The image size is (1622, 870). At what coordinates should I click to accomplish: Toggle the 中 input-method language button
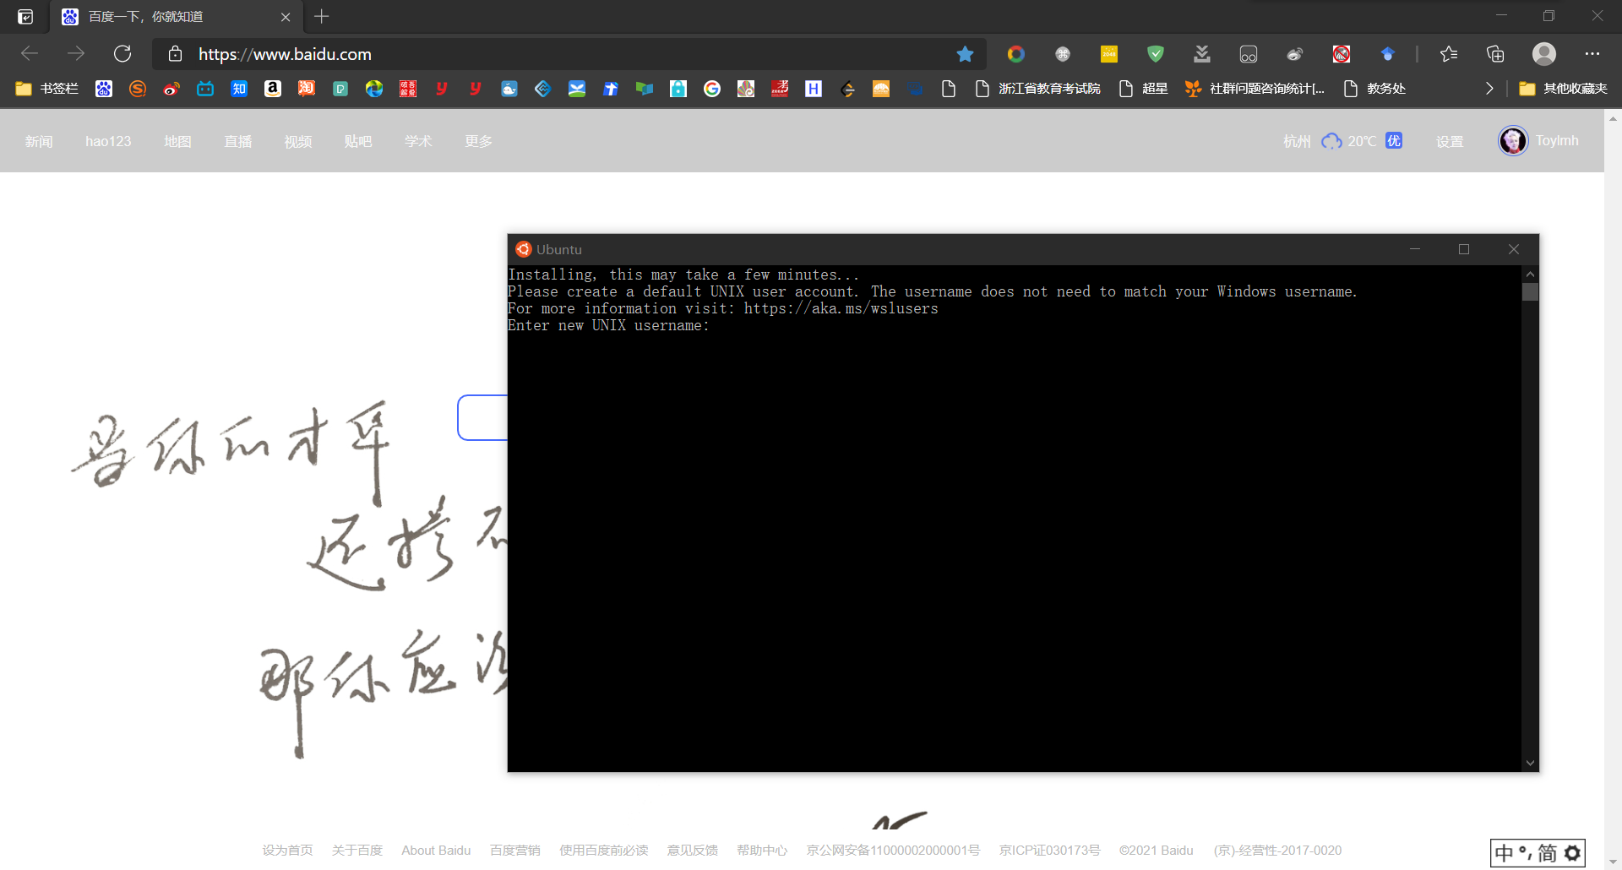pyautogui.click(x=1505, y=853)
